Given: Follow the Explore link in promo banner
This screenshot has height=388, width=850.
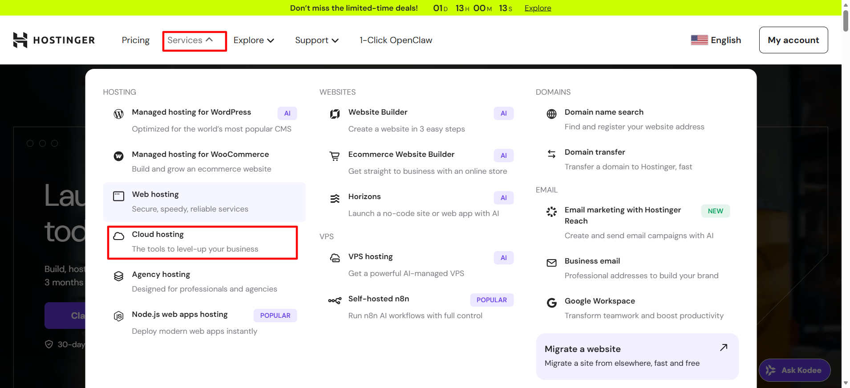Looking at the screenshot, I should point(538,8).
